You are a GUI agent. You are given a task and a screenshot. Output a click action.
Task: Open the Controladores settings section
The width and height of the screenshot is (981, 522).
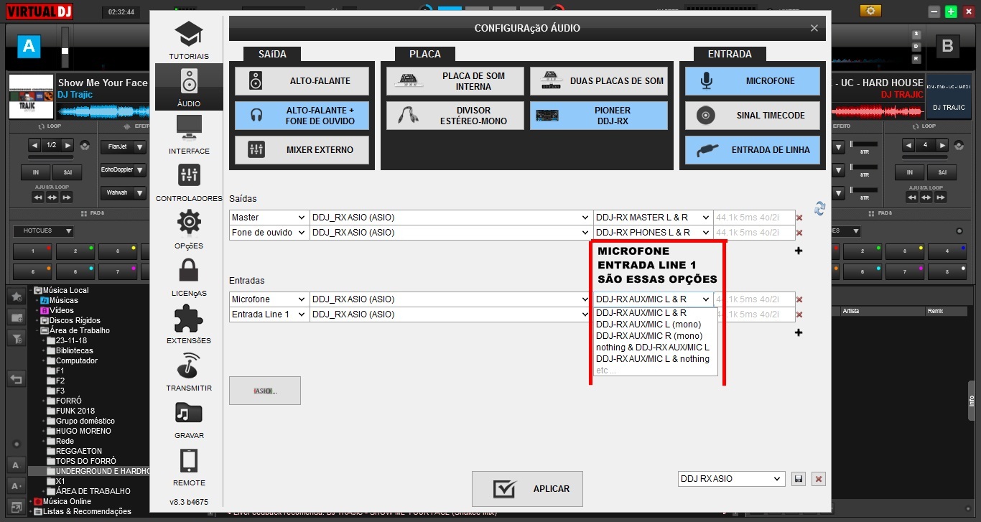pyautogui.click(x=189, y=182)
